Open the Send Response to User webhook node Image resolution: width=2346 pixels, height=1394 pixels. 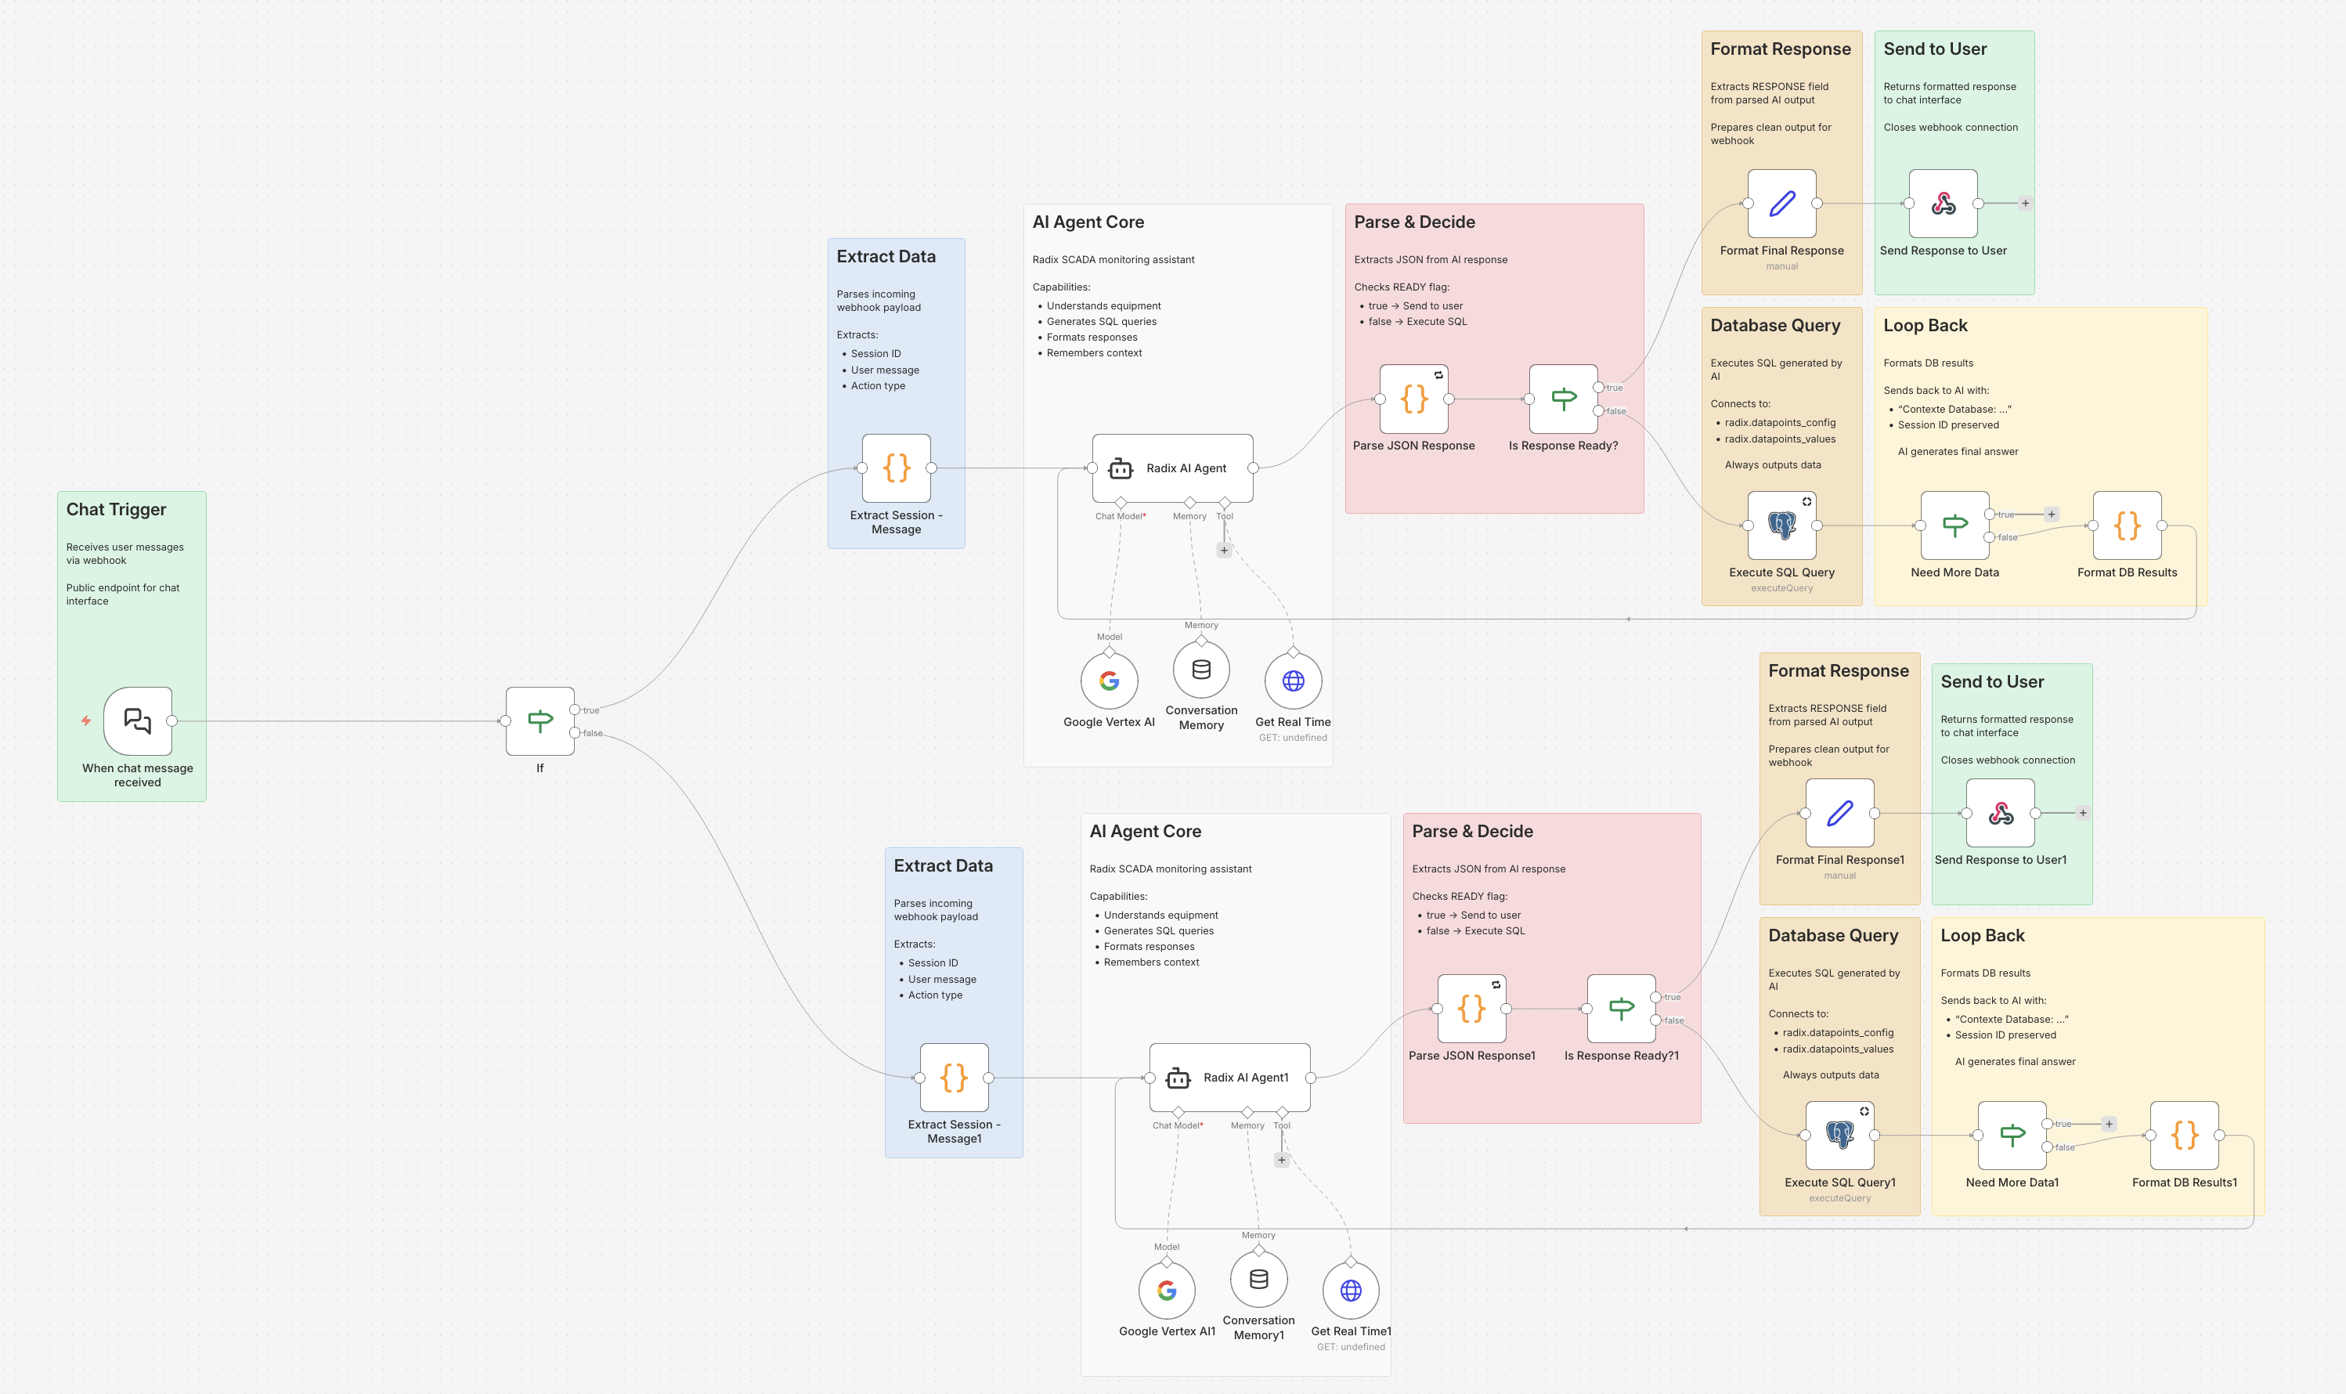[1942, 203]
